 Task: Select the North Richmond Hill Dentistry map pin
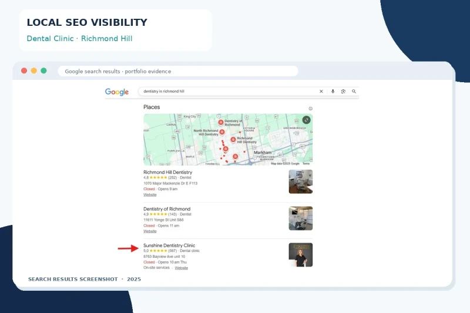[222, 132]
